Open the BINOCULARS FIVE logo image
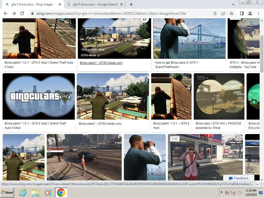The image size is (264, 198). [x=39, y=96]
